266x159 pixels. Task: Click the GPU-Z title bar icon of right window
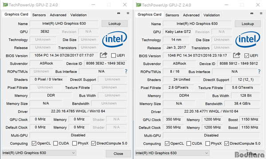coord(139,5)
